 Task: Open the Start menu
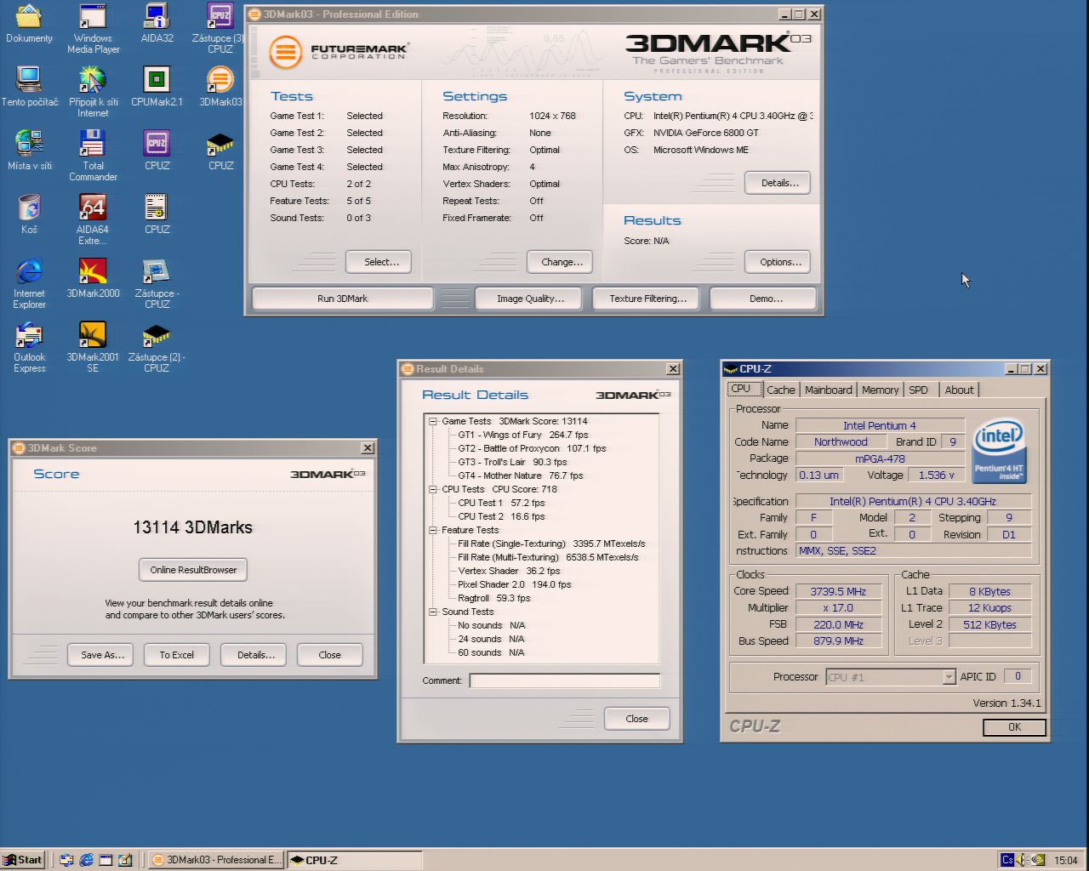point(22,860)
